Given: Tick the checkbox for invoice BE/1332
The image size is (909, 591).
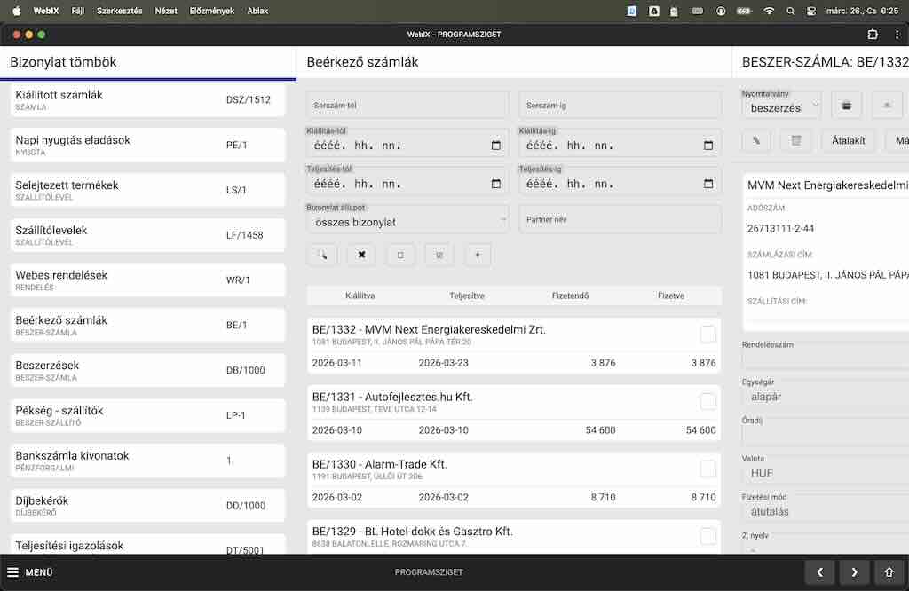Looking at the screenshot, I should (x=707, y=334).
